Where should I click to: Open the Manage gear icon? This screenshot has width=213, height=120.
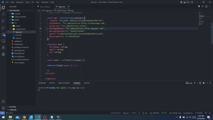click(3, 108)
